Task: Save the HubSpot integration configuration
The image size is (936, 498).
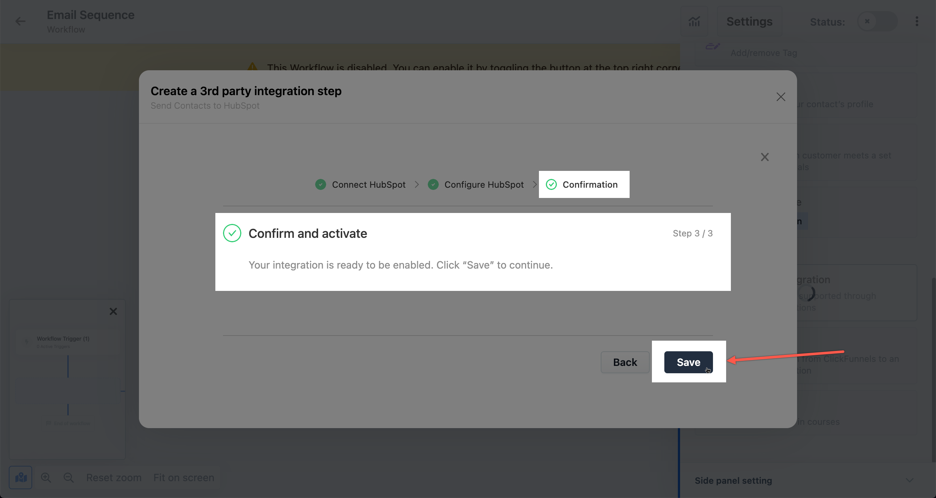Action: 688,362
